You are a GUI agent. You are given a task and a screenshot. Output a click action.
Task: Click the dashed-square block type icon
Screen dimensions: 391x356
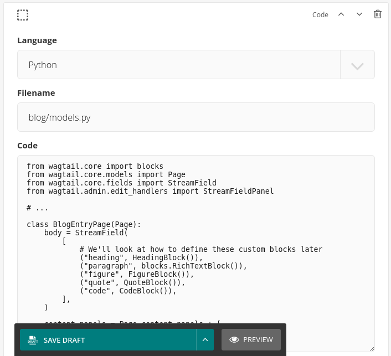[x=23, y=15]
